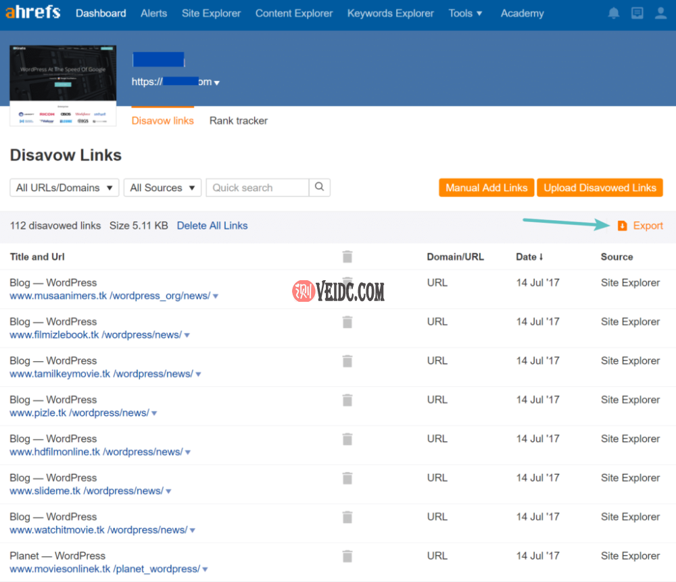Screen dimensions: 676x582
Task: Open the messages icon in header
Action: 637,14
